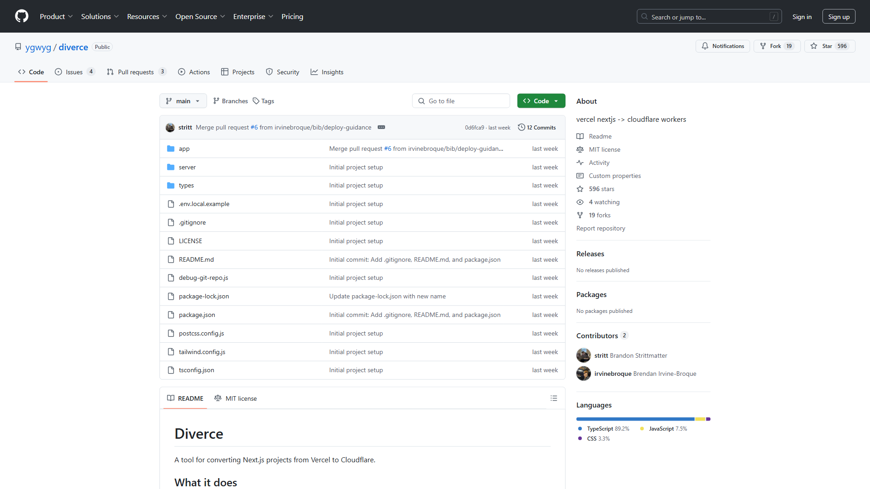Switch to the Security tab
Viewport: 870px width, 489px height.
tap(283, 72)
